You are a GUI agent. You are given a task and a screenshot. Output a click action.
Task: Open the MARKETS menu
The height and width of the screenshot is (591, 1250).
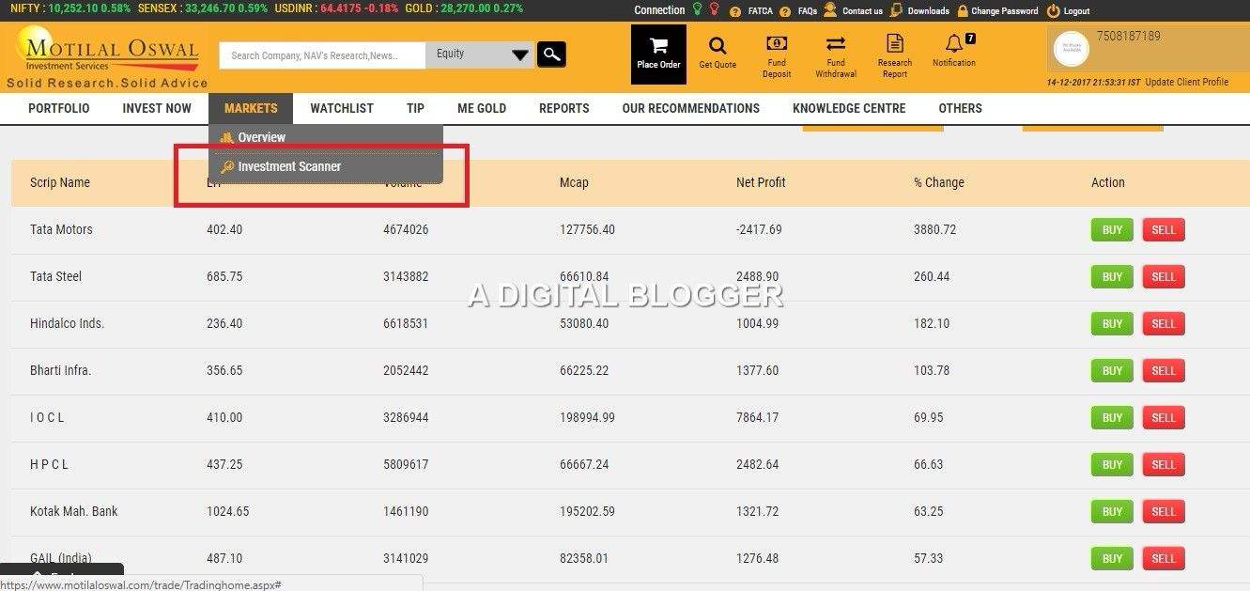[251, 108]
